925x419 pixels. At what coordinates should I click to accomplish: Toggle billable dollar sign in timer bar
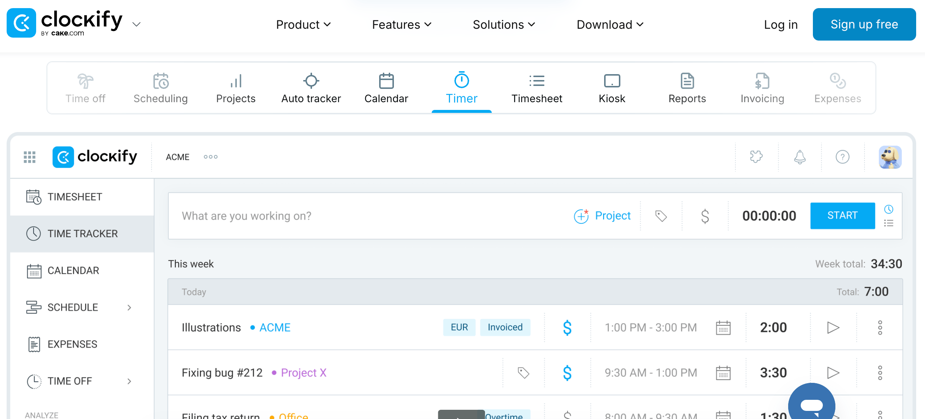click(x=705, y=216)
